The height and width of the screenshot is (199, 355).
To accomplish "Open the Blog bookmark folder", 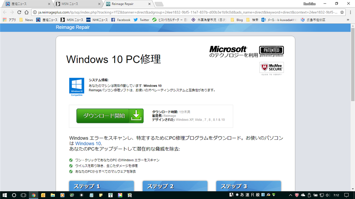I will 237,20.
